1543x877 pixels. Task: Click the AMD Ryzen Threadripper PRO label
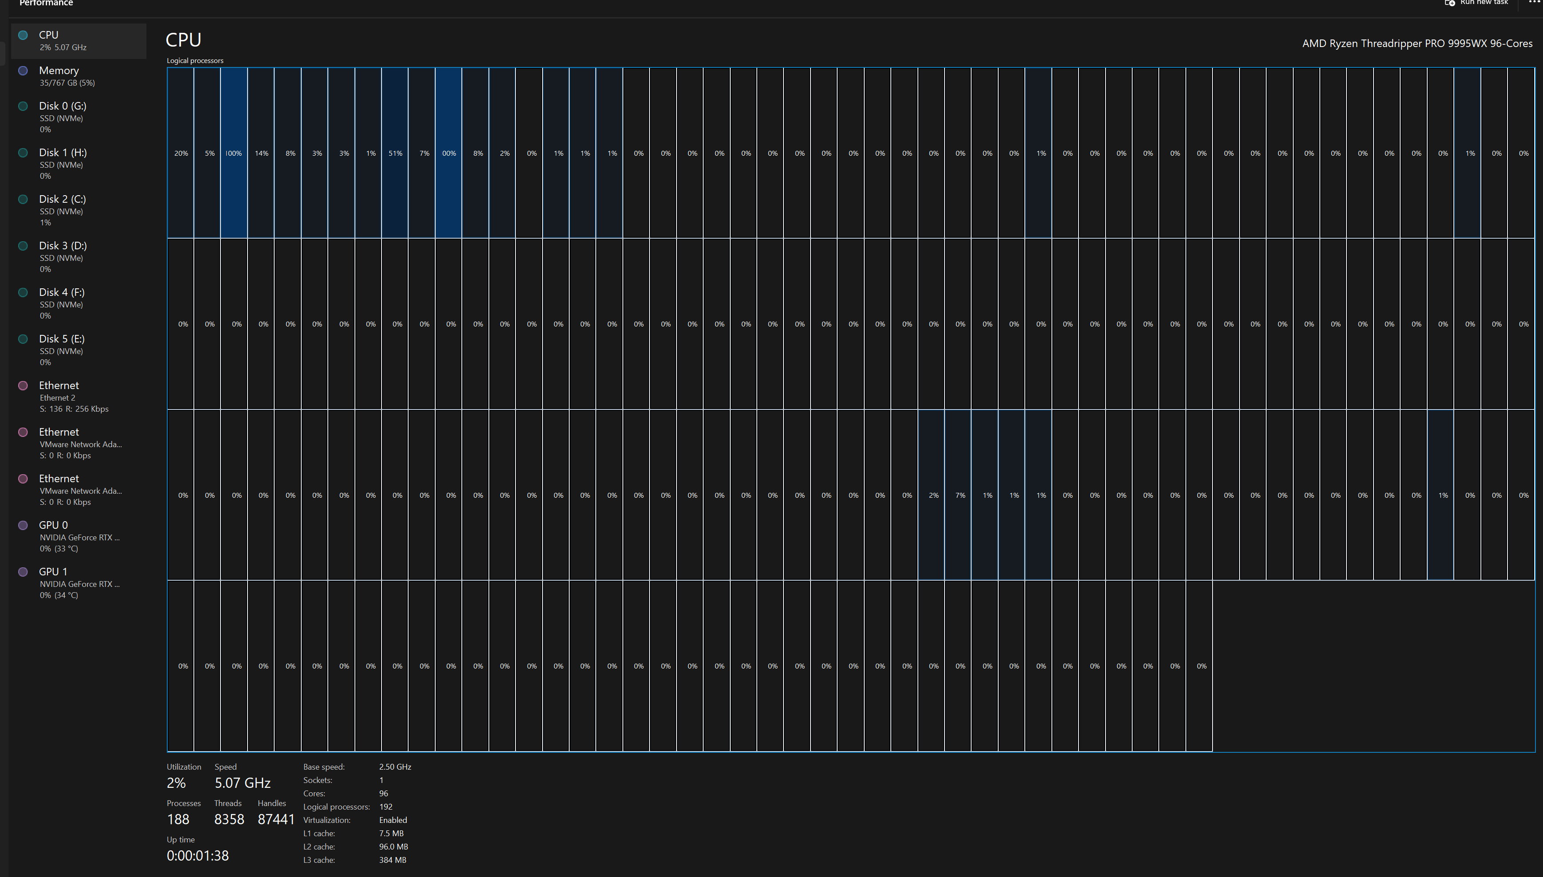pos(1417,43)
